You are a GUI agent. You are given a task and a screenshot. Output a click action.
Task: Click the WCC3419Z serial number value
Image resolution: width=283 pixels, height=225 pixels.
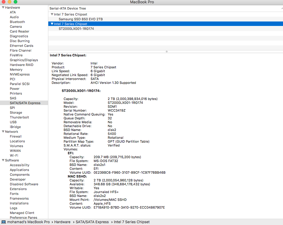pyautogui.click(x=117, y=110)
